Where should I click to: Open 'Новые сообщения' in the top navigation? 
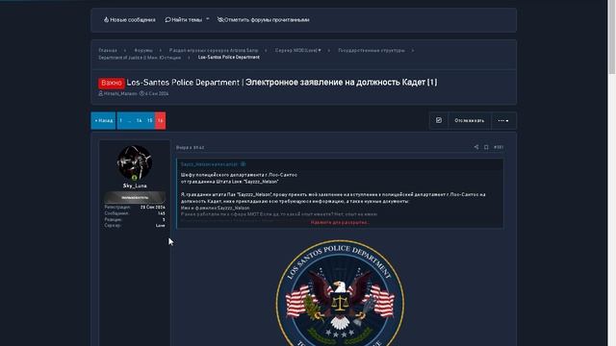click(x=129, y=19)
